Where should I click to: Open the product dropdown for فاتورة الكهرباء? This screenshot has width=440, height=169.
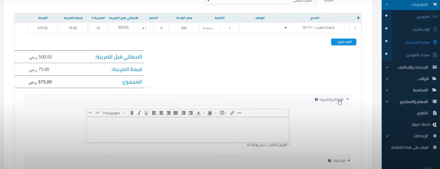(286, 28)
